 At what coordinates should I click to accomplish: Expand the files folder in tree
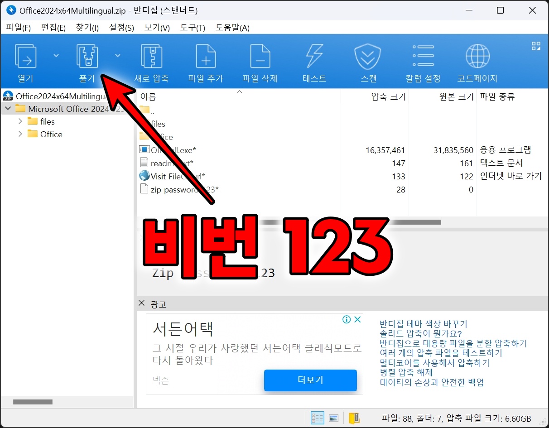tap(20, 121)
